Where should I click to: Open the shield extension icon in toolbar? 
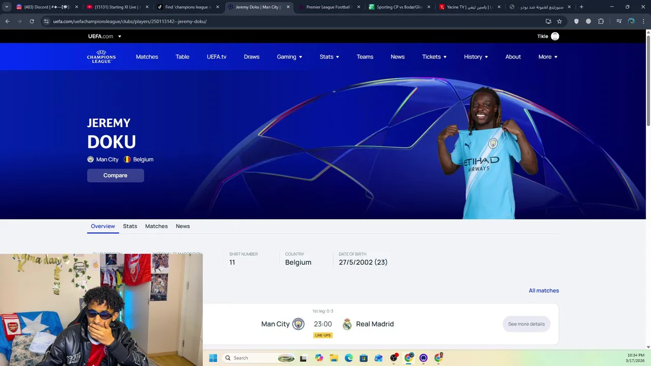tap(576, 21)
